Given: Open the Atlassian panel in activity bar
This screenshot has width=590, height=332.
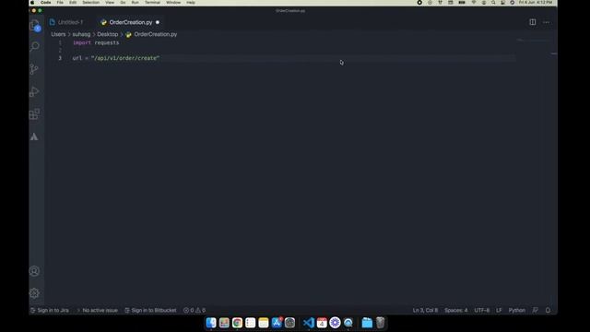Looking at the screenshot, I should click(34, 136).
